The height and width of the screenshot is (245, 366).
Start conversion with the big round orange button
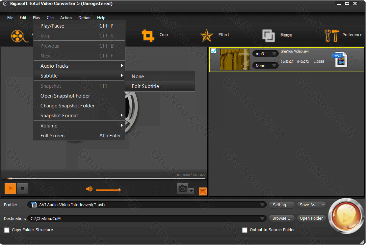[x=346, y=216]
